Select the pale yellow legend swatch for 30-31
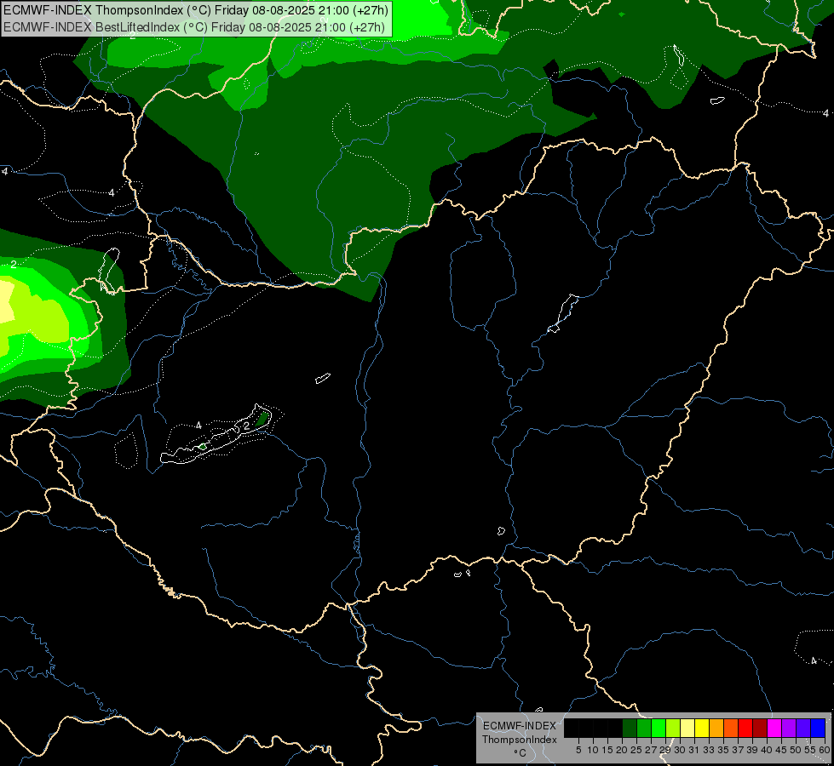Image resolution: width=834 pixels, height=766 pixels. click(x=687, y=728)
